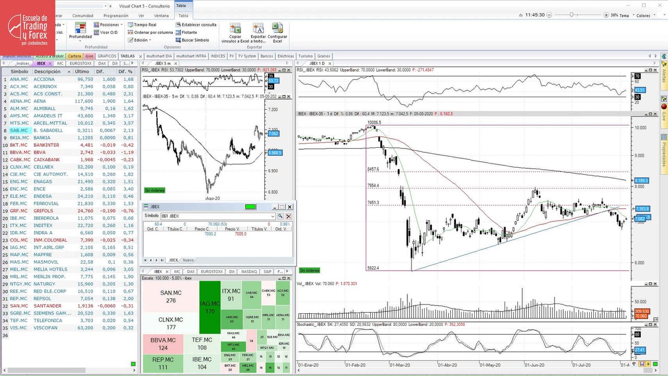668x376 pixels.
Task: Select NASDAQ tab in heatmap panel
Action: [249, 272]
